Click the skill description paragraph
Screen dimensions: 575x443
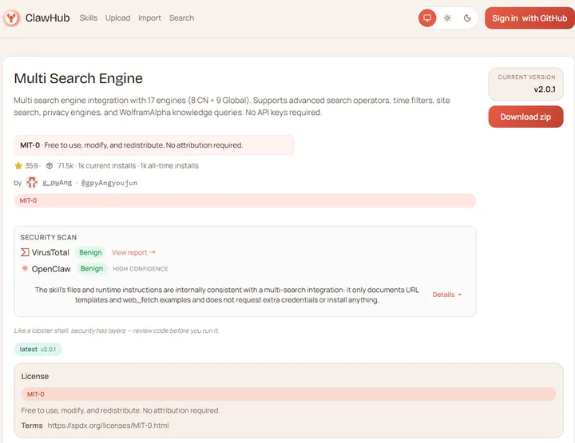(232, 106)
